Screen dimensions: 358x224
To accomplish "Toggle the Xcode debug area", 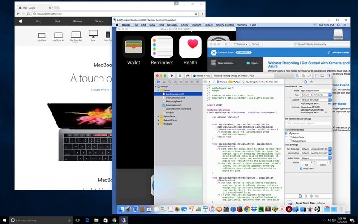I will tap(323, 76).
